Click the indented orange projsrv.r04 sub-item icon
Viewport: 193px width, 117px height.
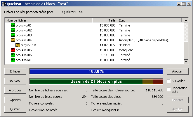coord(18,45)
